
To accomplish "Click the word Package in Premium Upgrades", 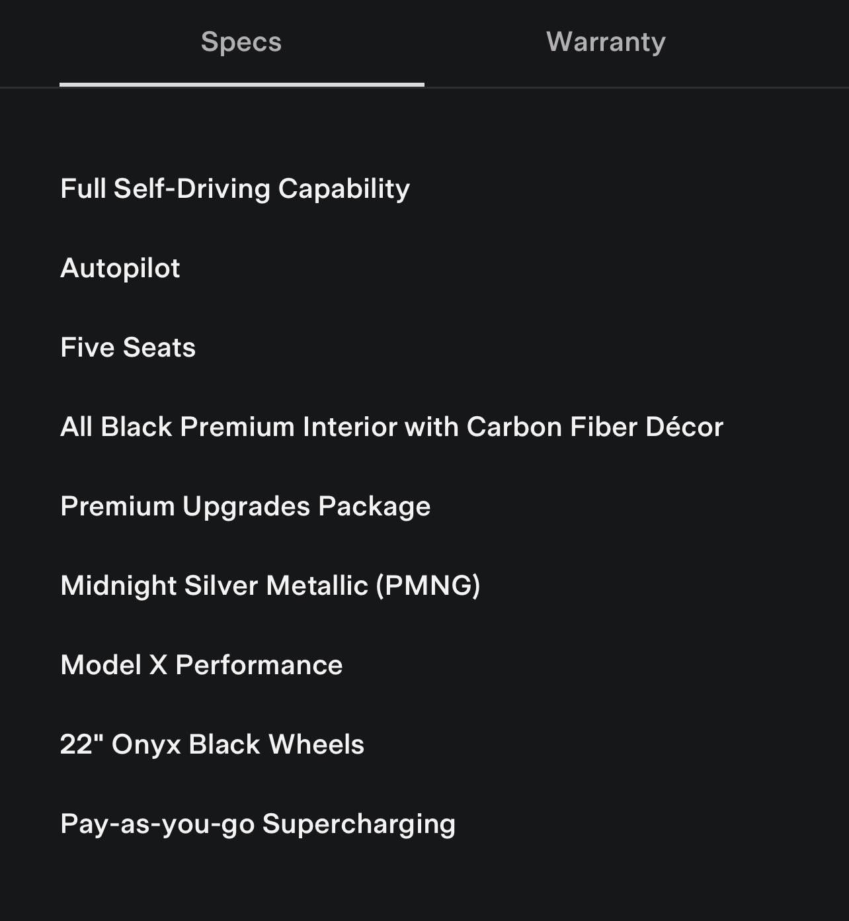I will 374,506.
